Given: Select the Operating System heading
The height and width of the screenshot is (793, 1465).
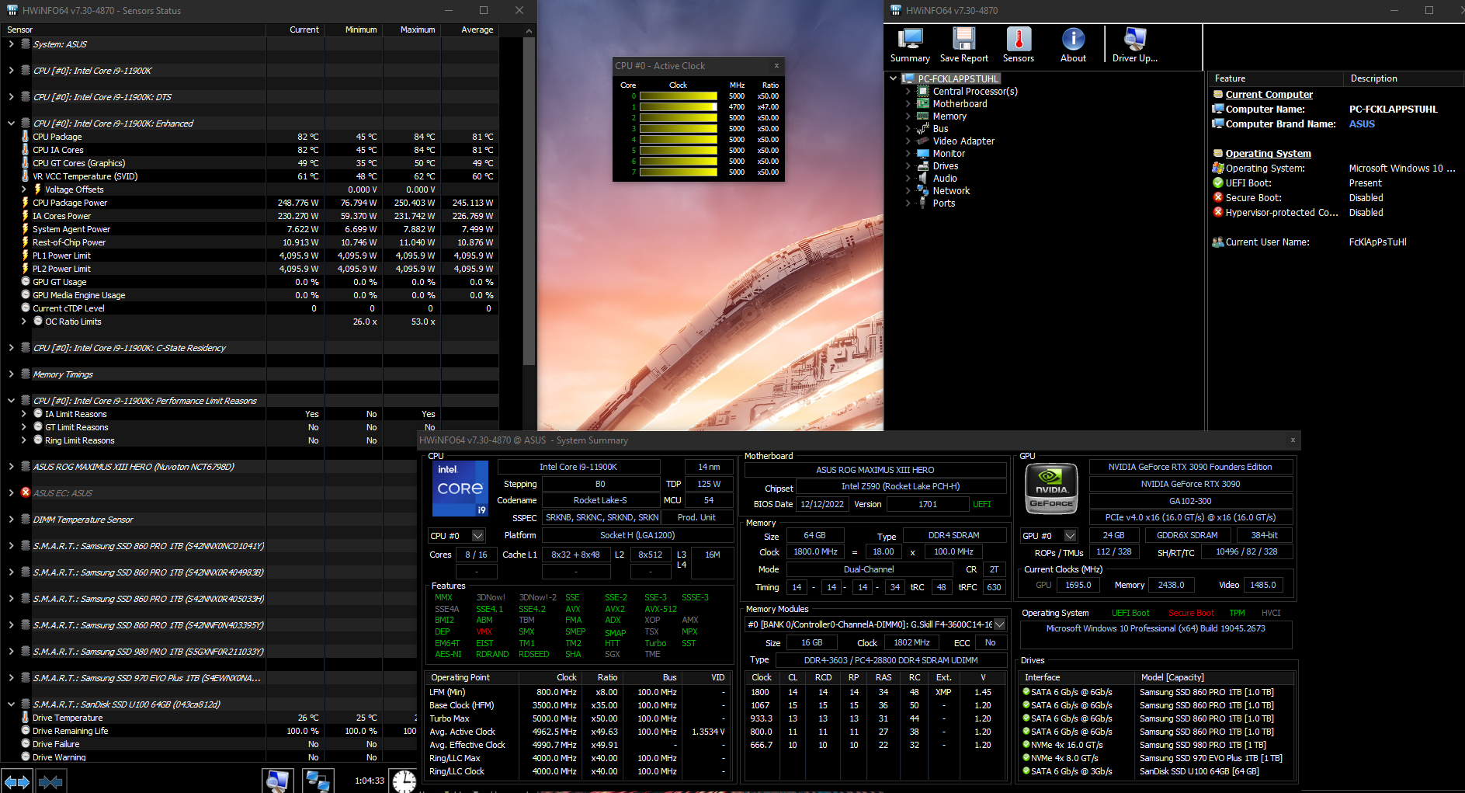Looking at the screenshot, I should point(1268,153).
